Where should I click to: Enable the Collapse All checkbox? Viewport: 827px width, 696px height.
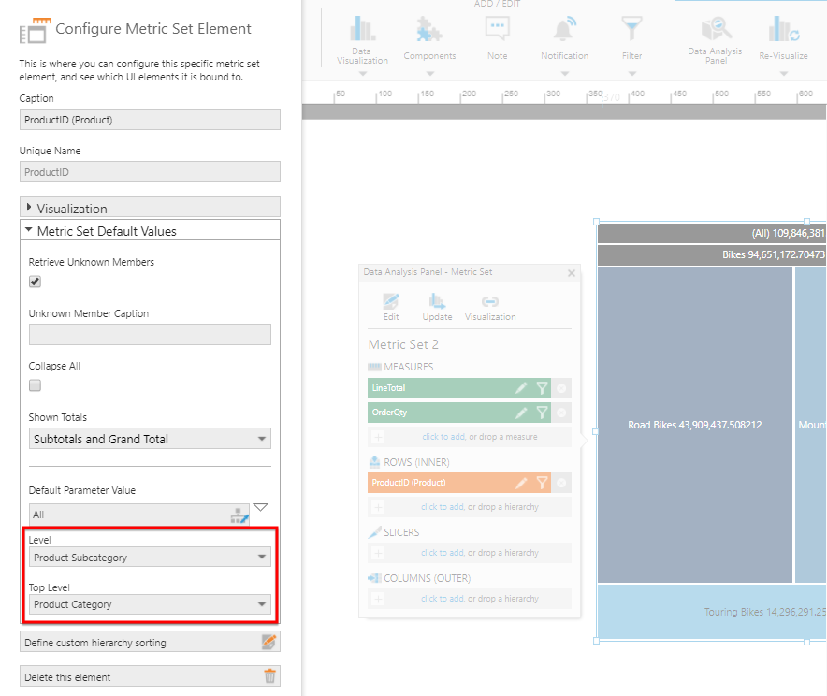pyautogui.click(x=36, y=385)
